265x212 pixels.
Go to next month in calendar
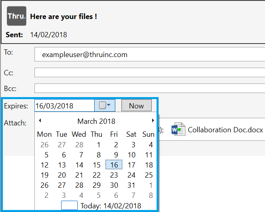(153, 121)
